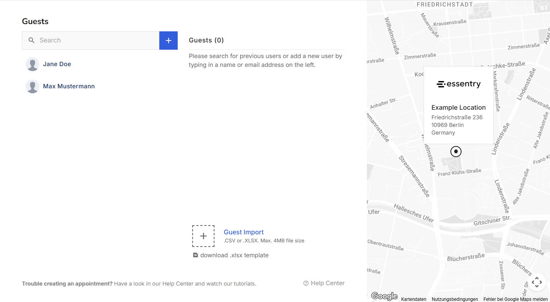The height and width of the screenshot is (302, 550).
Task: Open the Help Center link
Action: click(x=328, y=283)
